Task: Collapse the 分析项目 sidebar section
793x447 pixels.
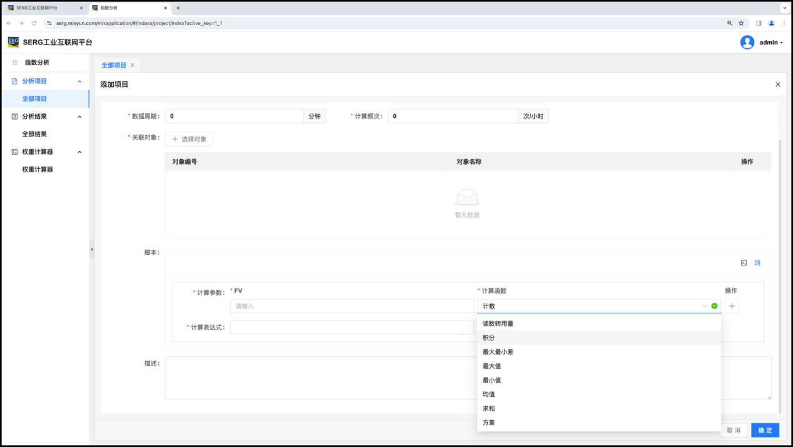Action: 79,81
